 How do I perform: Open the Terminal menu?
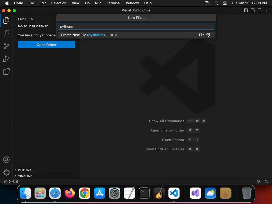click(114, 3)
